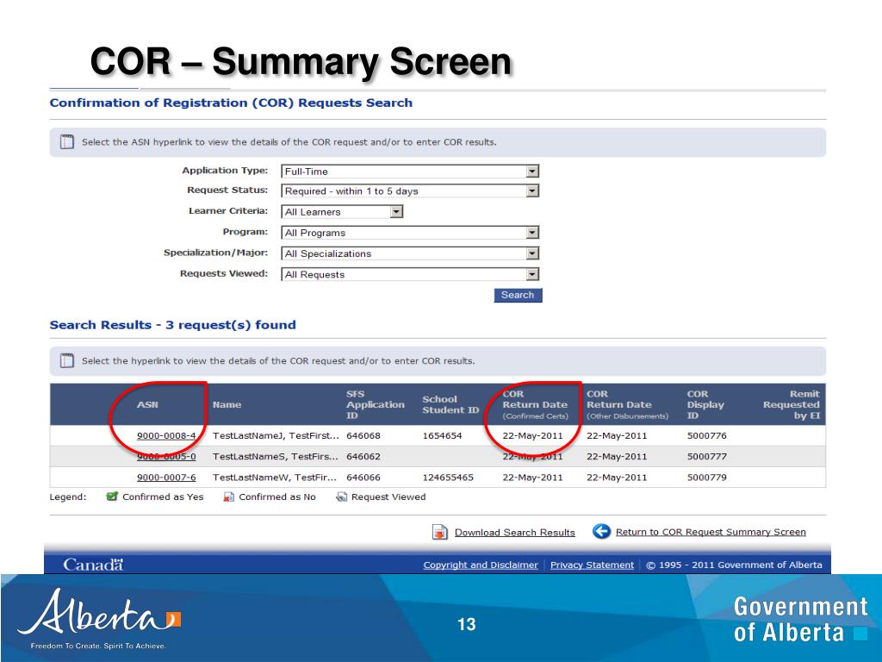Image resolution: width=882 pixels, height=662 pixels.
Task: Open the Copyright and Disclaimer link
Action: [x=481, y=565]
